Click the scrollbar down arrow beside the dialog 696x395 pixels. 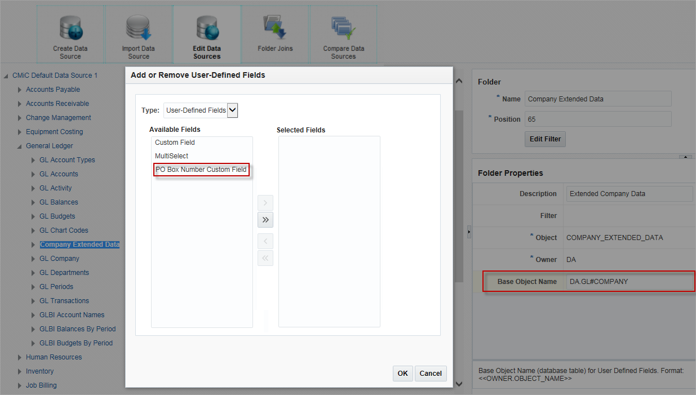coord(458,383)
